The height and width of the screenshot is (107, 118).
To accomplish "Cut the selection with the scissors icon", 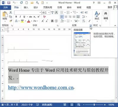I will point(11,12).
